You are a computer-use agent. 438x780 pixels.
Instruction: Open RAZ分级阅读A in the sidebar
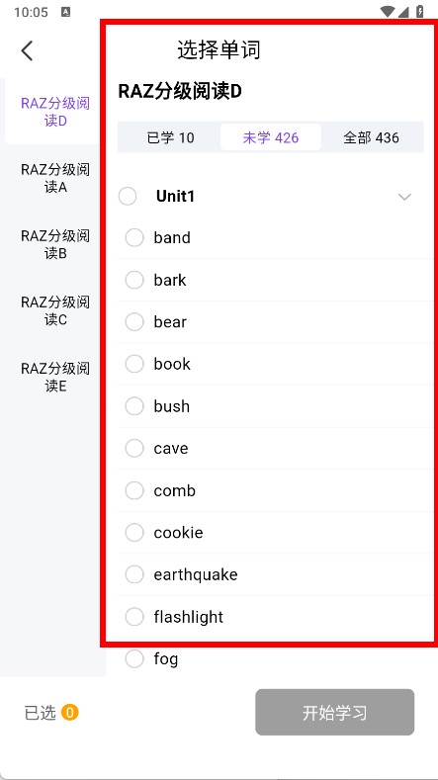point(55,178)
